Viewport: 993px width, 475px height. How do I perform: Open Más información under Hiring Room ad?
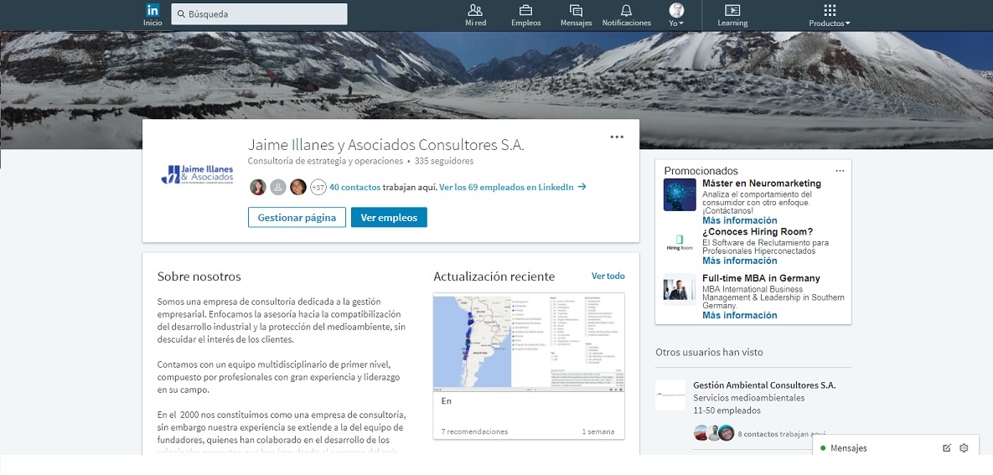pos(740,261)
